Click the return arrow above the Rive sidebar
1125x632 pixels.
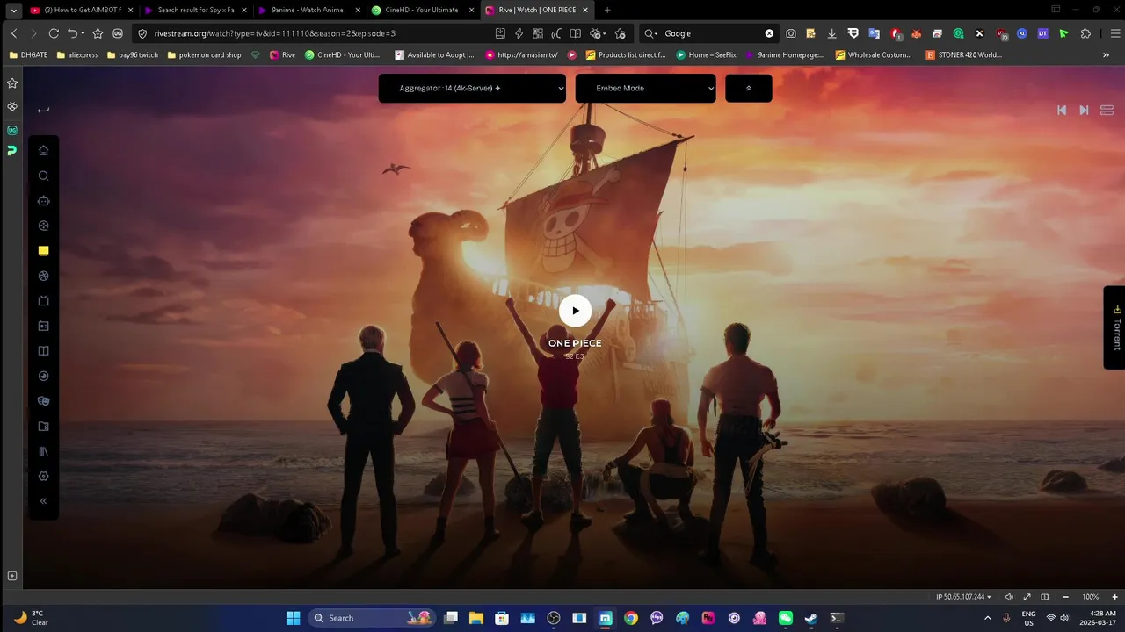pos(43,110)
